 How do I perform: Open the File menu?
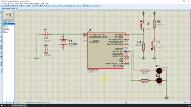pos(1,3)
